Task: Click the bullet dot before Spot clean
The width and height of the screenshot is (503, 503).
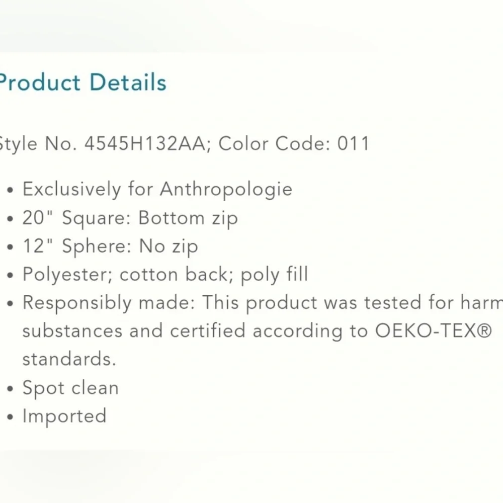Action: click(x=10, y=389)
